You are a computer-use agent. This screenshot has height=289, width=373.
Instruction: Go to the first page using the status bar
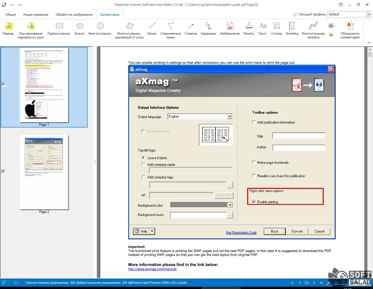tap(292, 283)
